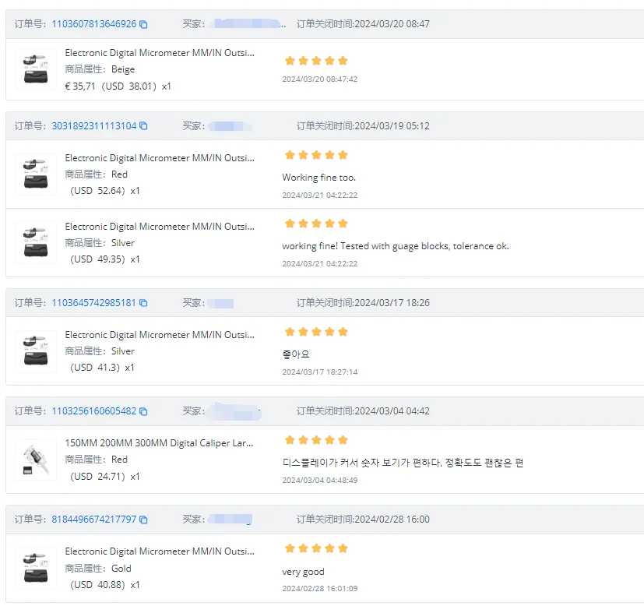The width and height of the screenshot is (644, 613).
Task: Copy order number 8184496674217797 via copy icon
Action: point(143,520)
